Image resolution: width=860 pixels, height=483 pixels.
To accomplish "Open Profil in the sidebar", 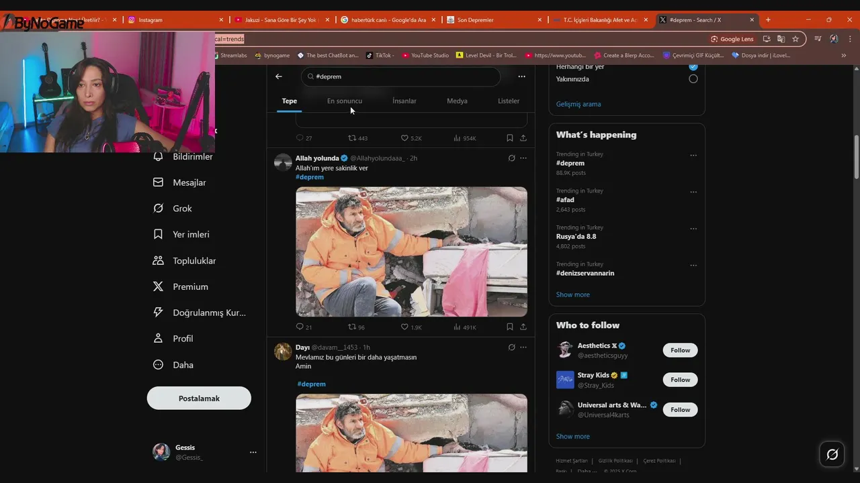I will [x=173, y=339].
